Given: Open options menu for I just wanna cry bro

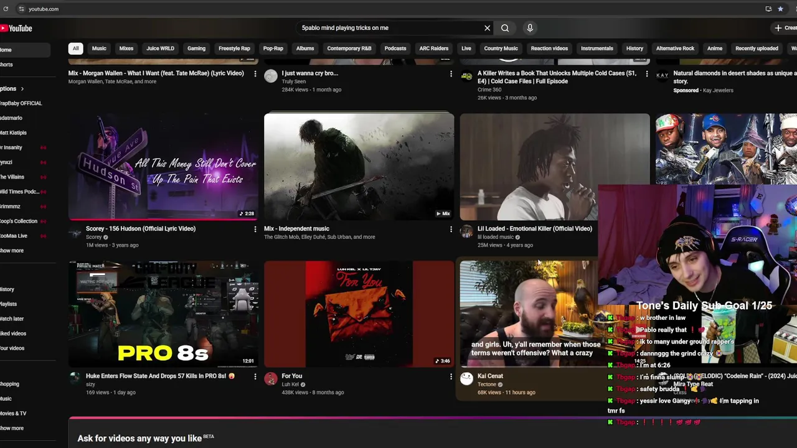Looking at the screenshot, I should tap(451, 73).
